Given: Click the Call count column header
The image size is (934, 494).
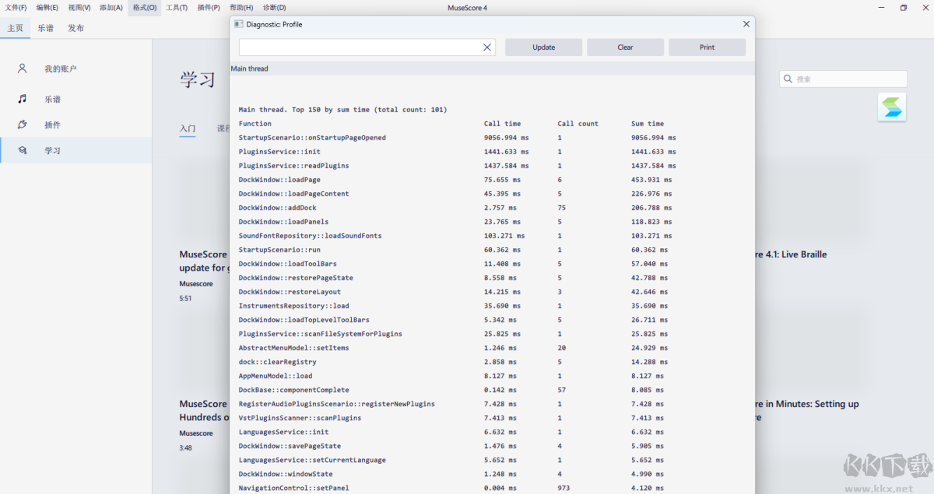Looking at the screenshot, I should click(x=578, y=124).
